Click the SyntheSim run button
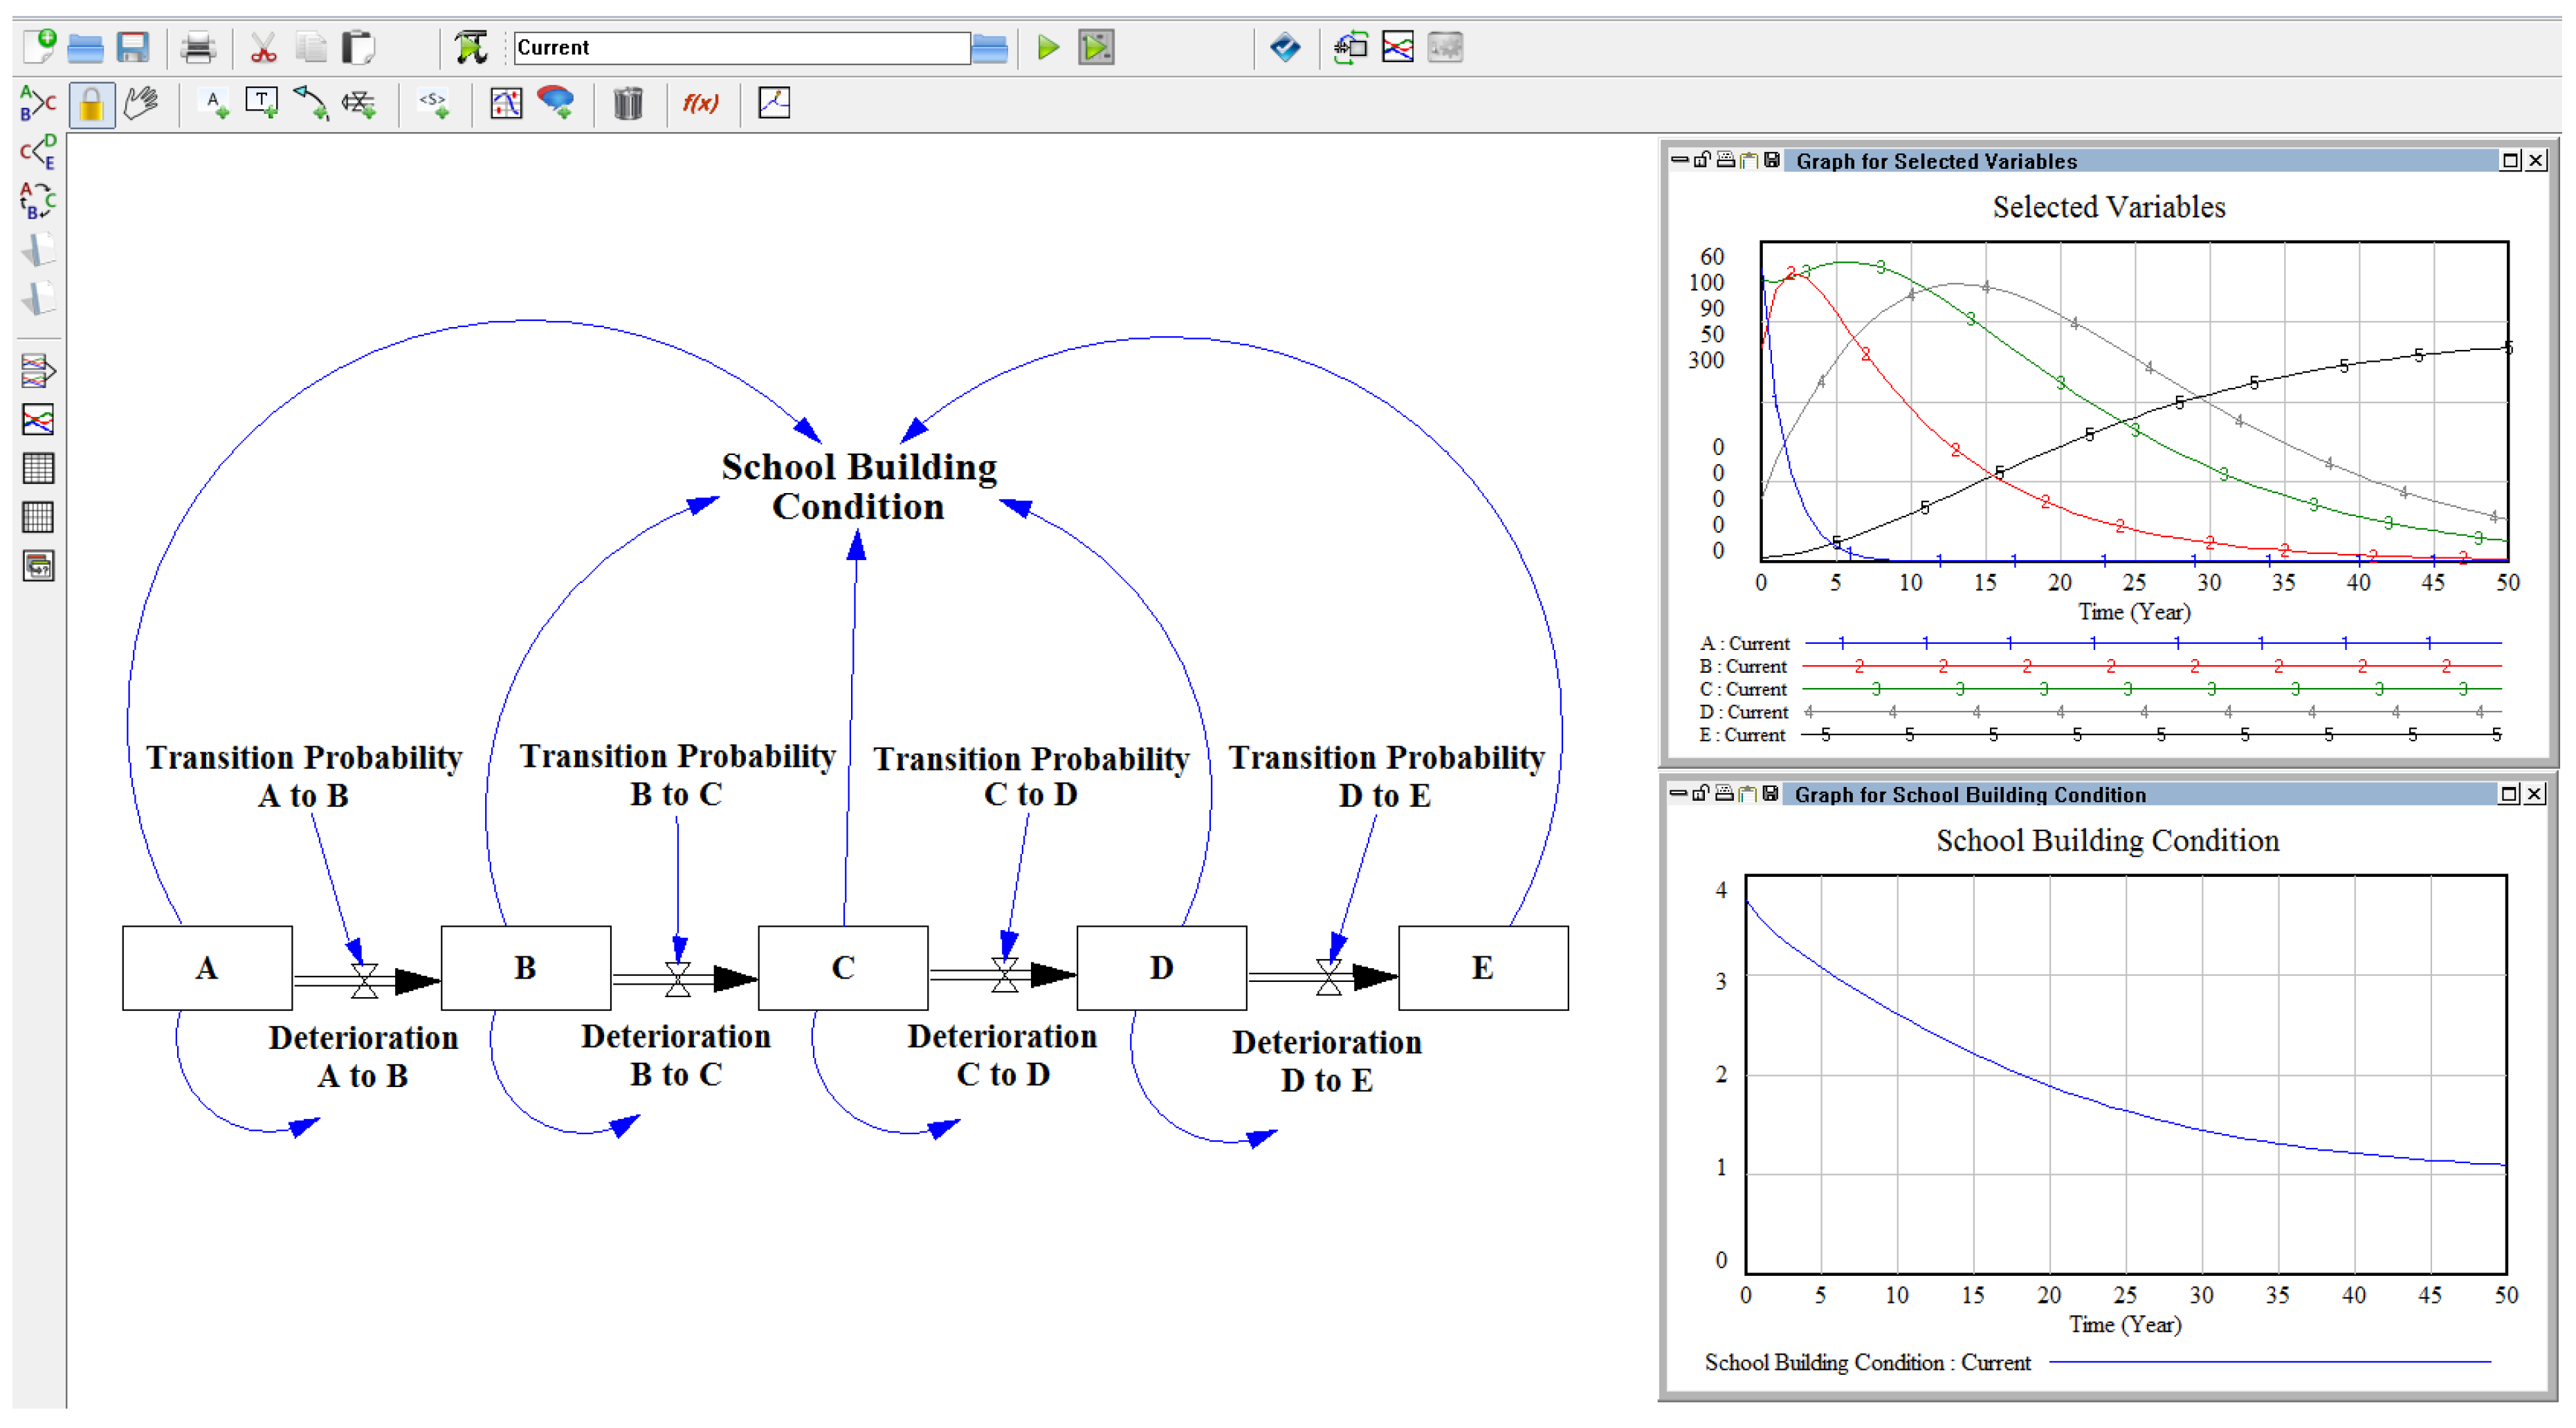2576x1428 pixels. click(x=1096, y=47)
